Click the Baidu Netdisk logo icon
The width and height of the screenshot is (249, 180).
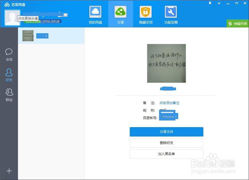point(7,4)
